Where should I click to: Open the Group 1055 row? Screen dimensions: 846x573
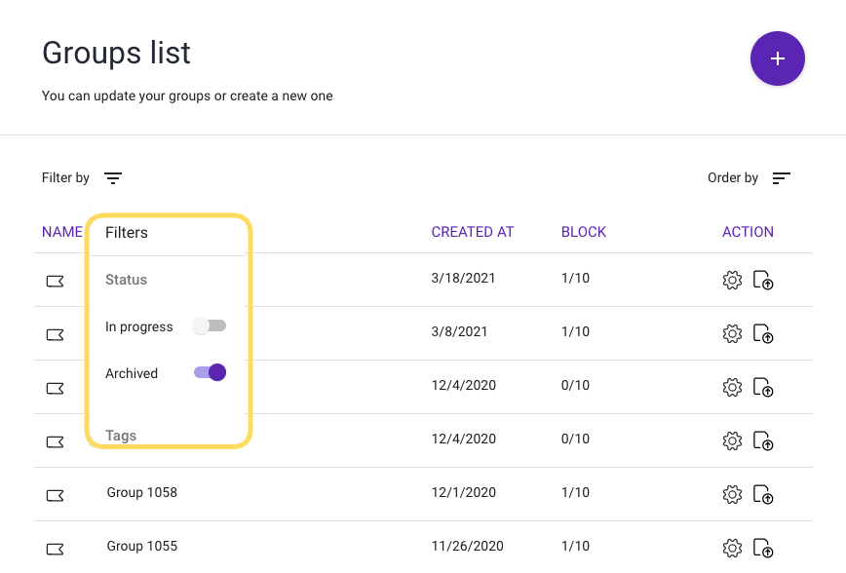tap(142, 547)
